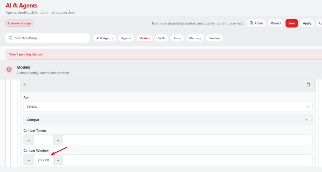
Task: Open the Tools settings tab
Action: pos(177,38)
